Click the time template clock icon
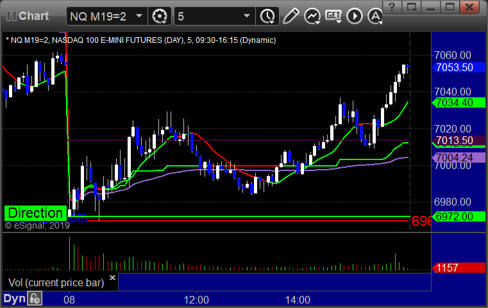488x308 pixels. (x=267, y=16)
